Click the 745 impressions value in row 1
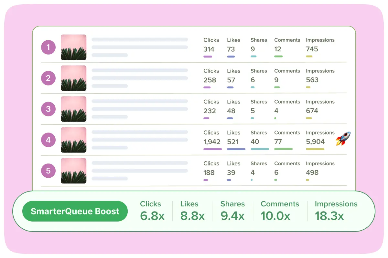The width and height of the screenshot is (388, 258). click(x=312, y=49)
